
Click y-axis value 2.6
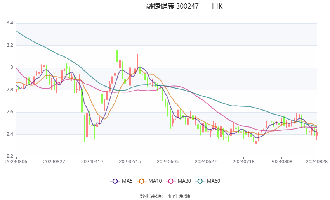[10, 112]
